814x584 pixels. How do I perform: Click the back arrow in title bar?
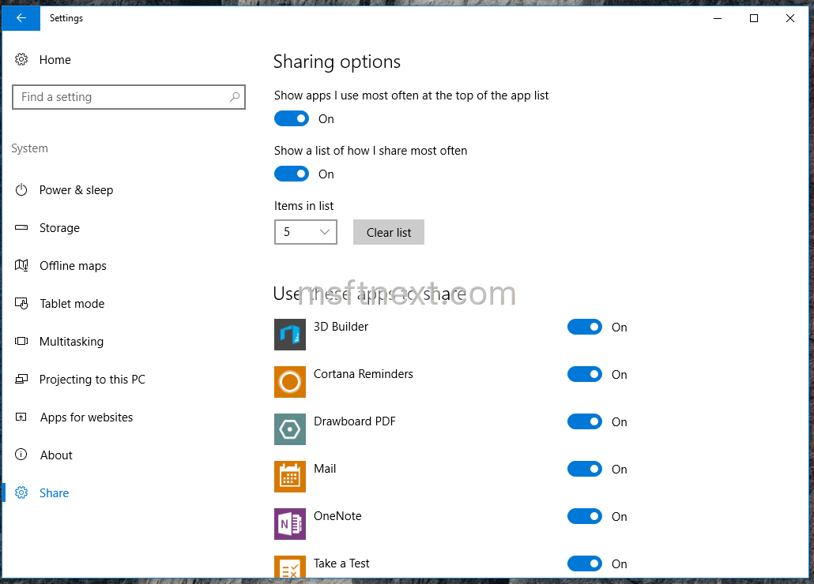(21, 18)
